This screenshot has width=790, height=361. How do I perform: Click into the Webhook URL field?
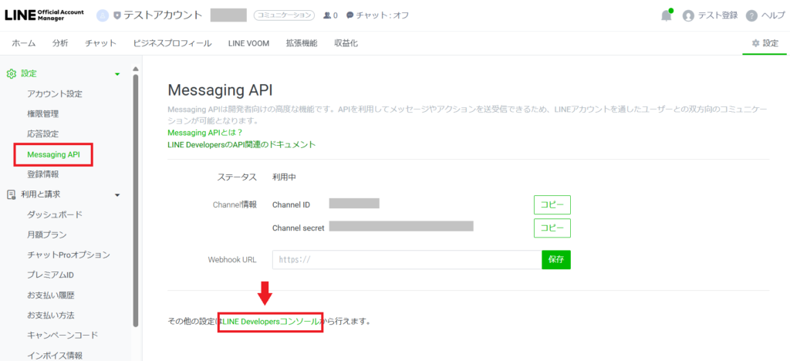coord(407,260)
